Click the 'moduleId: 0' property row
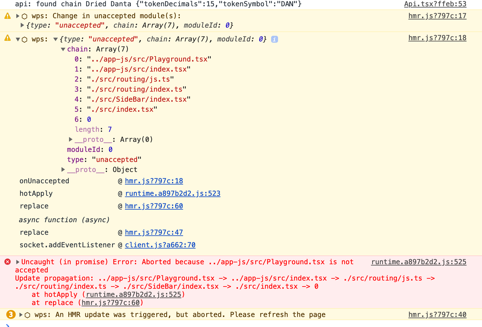This screenshot has height=327, width=482. pos(90,150)
